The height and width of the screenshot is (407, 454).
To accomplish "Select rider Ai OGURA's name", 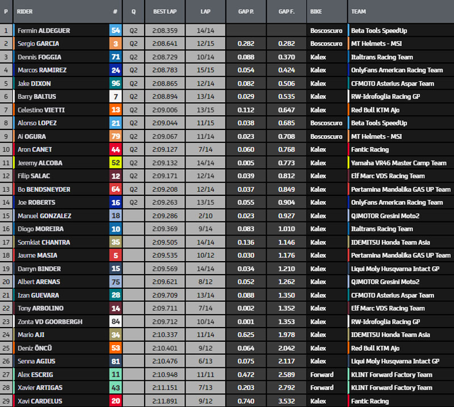I will pos(32,136).
